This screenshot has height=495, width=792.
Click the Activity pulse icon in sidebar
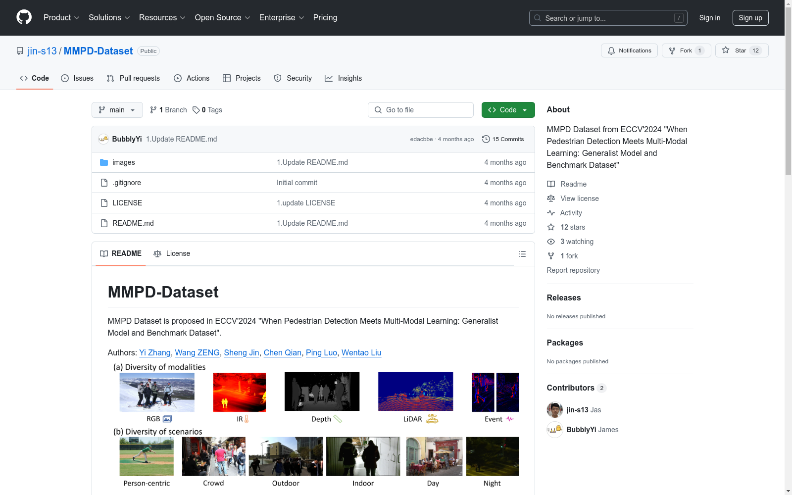click(x=551, y=212)
